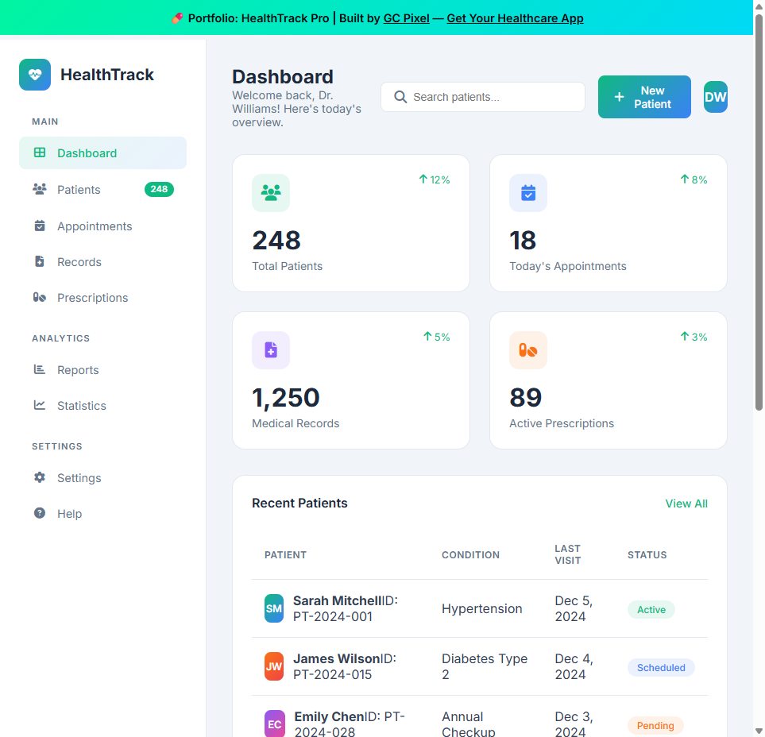Select the Prescriptions pill icon

[x=39, y=297]
